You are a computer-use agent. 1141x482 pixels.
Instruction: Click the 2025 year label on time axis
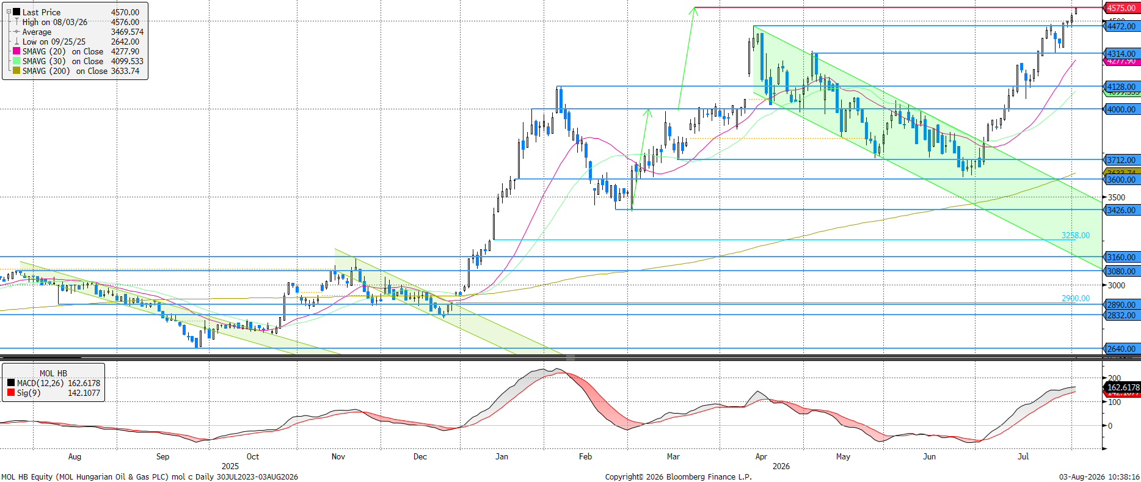click(x=230, y=466)
